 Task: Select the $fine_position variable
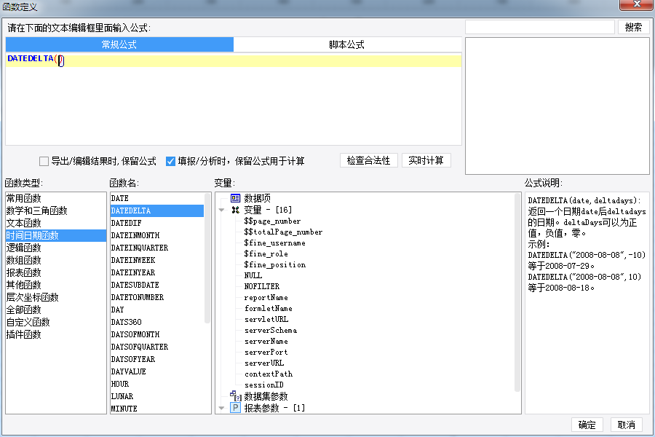[275, 264]
